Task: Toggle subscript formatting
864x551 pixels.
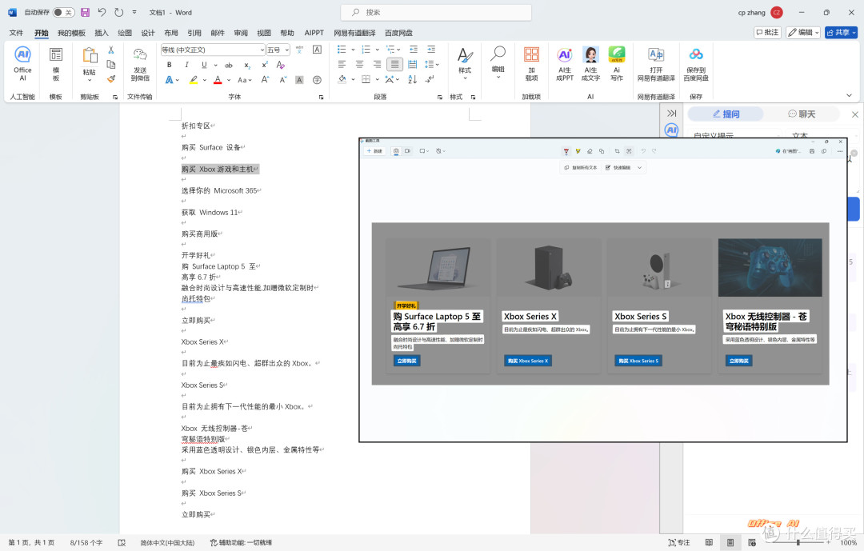Action: point(247,65)
